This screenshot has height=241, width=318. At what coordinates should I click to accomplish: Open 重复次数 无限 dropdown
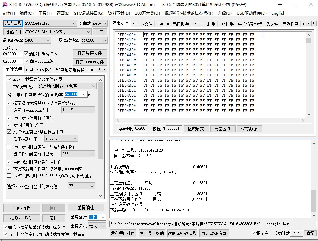pyautogui.click(x=97, y=226)
